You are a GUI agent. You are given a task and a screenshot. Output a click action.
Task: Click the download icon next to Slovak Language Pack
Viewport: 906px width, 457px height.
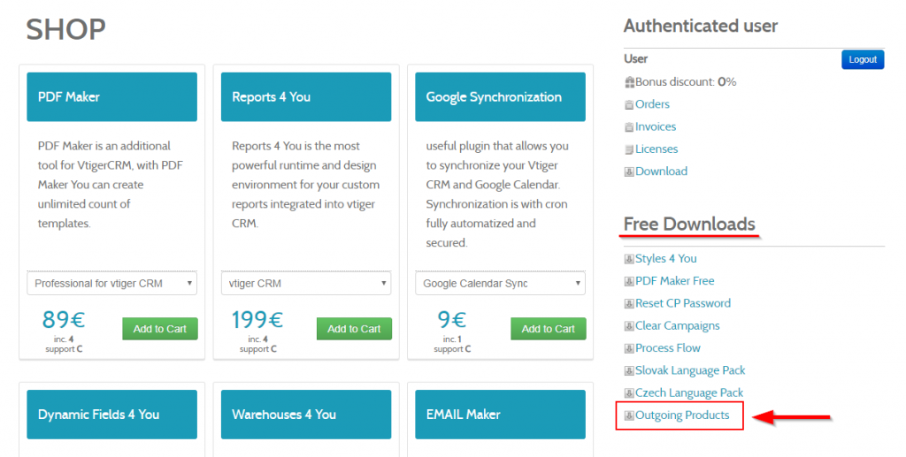629,371
